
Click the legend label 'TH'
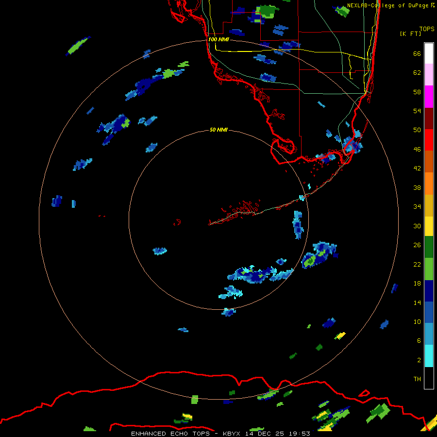[417, 379]
